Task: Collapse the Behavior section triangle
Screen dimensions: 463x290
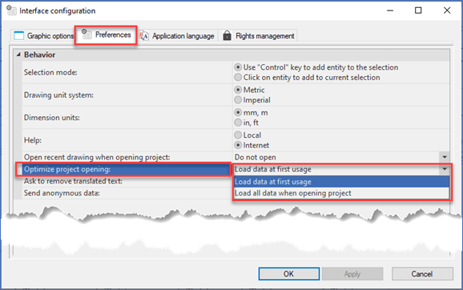Action: point(18,54)
